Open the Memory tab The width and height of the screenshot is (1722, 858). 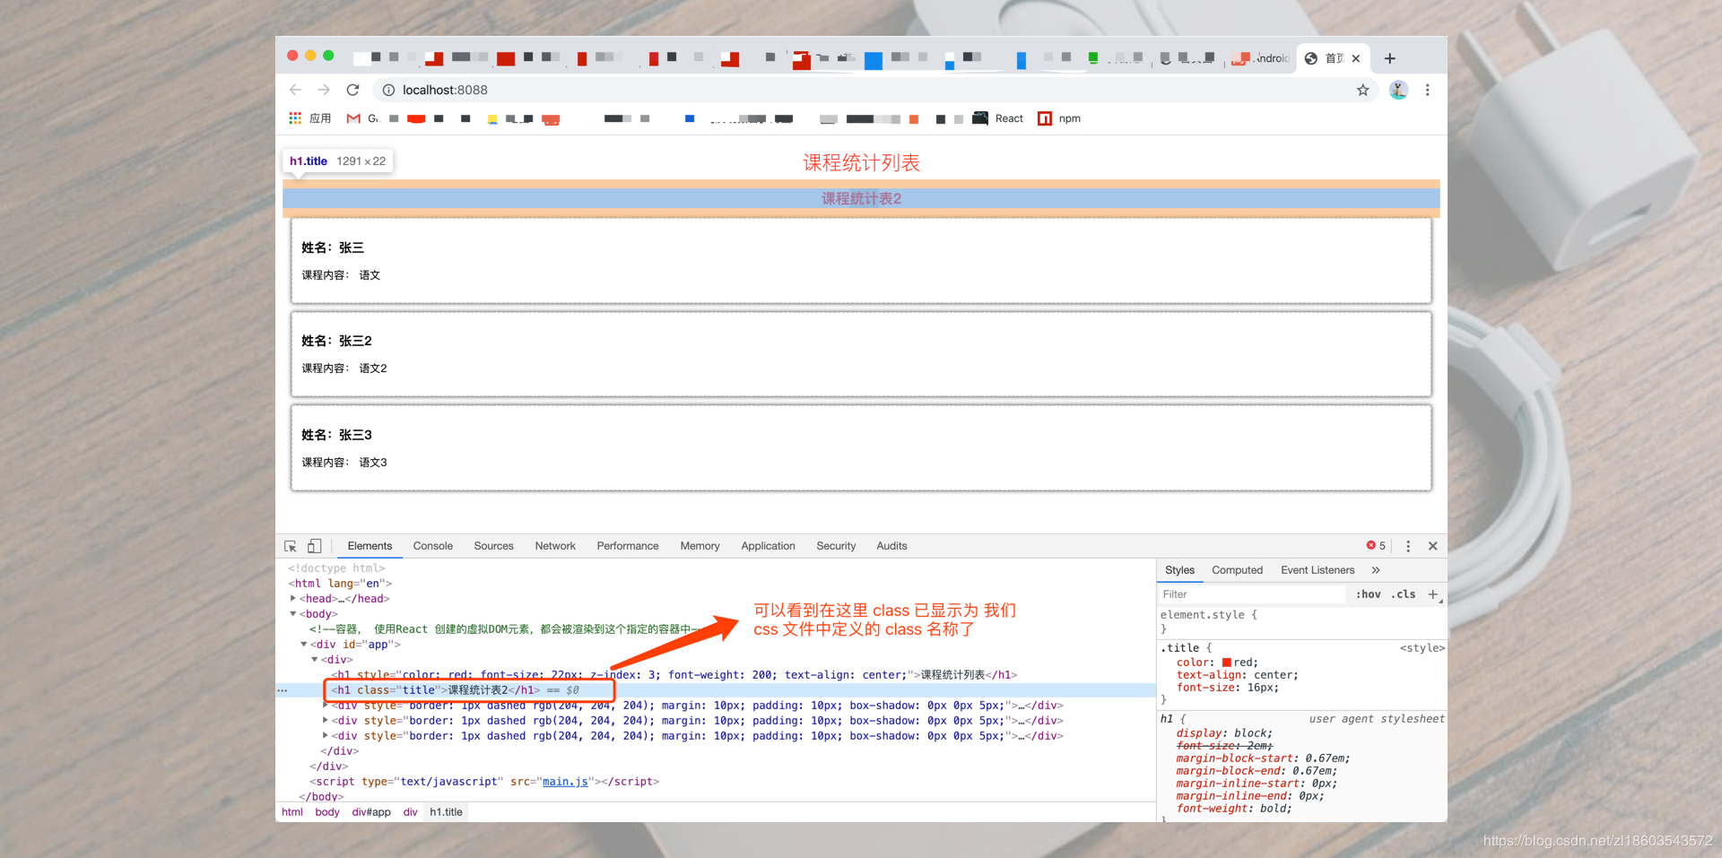tap(700, 546)
